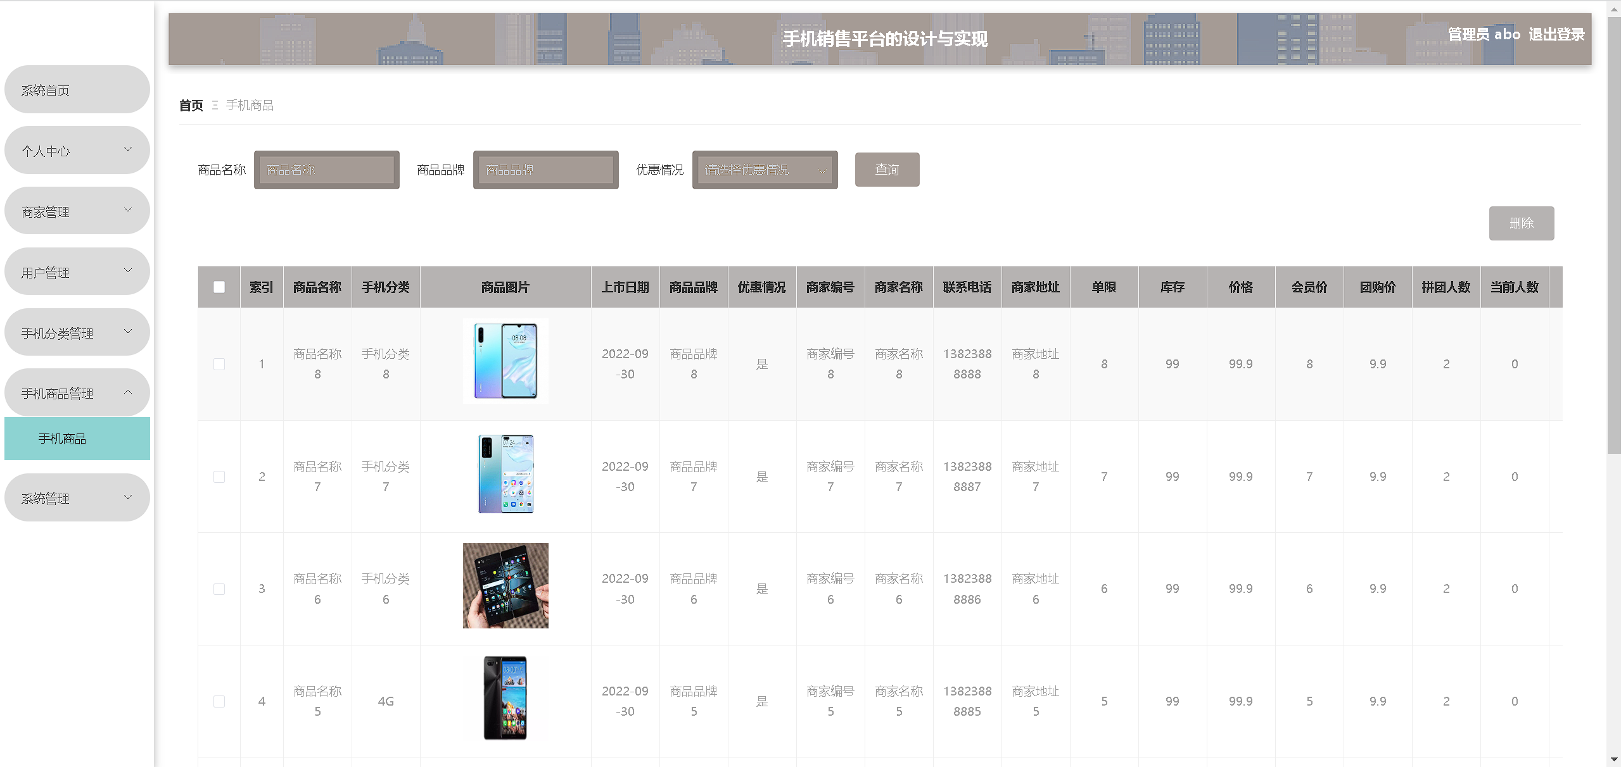Expand the 个人中心 menu chevron

(128, 149)
